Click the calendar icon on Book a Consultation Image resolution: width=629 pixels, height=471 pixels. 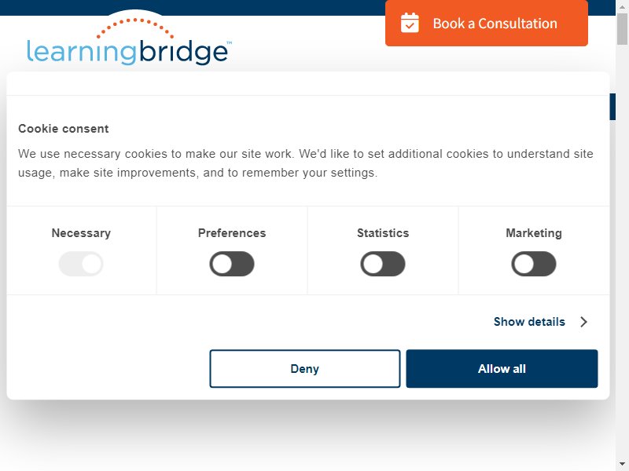[410, 23]
